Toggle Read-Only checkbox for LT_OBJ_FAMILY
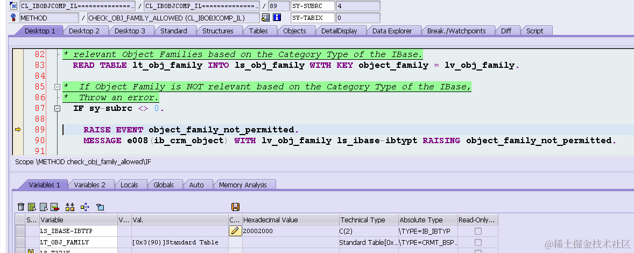 (478, 242)
